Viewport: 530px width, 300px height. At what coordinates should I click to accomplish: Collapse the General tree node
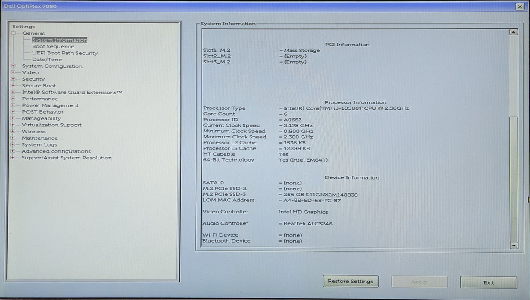(x=13, y=33)
